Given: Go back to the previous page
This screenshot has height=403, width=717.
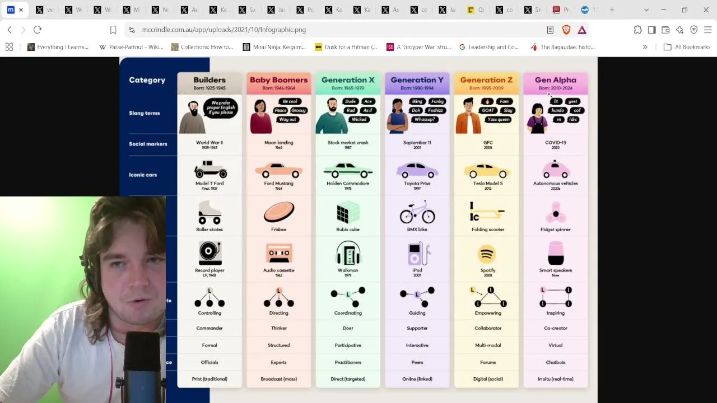Looking at the screenshot, I should click(10, 30).
